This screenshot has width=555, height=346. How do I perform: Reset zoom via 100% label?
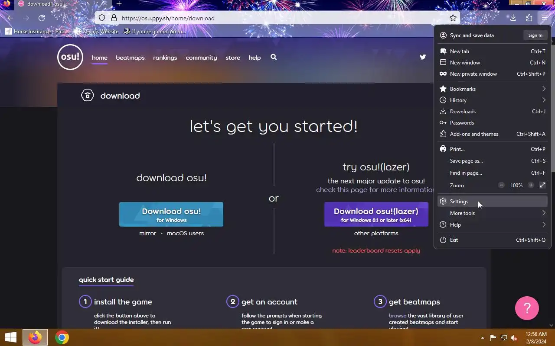coord(516,185)
